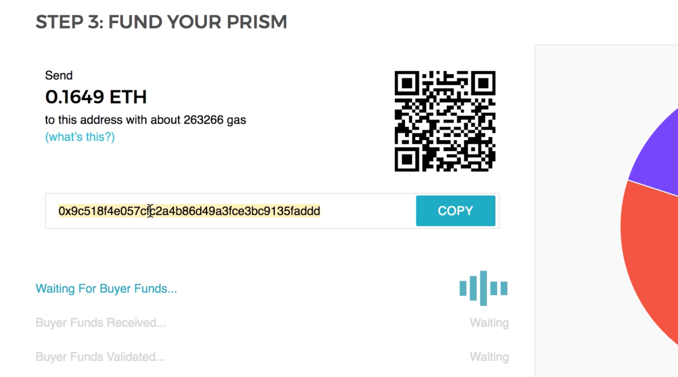Click the animated loading bars icon

483,288
